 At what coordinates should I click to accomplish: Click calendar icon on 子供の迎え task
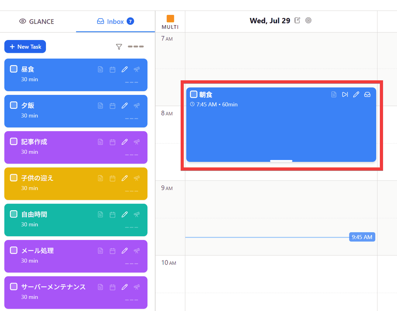112,178
